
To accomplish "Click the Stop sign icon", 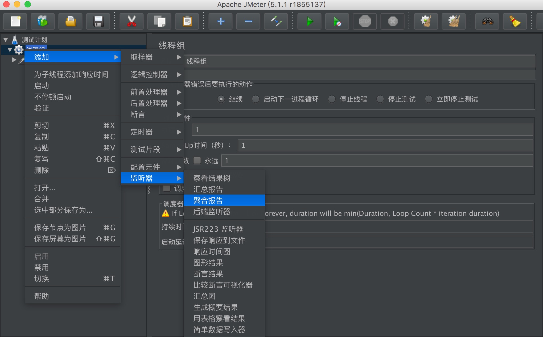I will coord(365,21).
